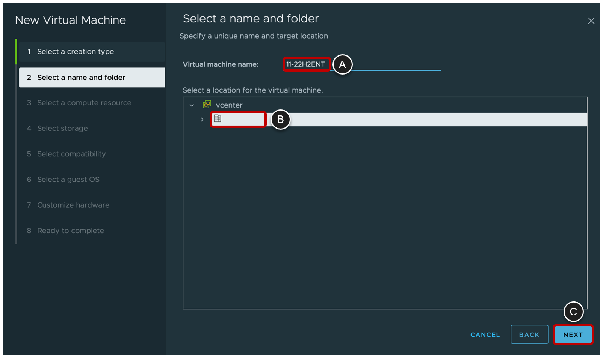Click the BACK button
This screenshot has width=603, height=358.
click(529, 334)
